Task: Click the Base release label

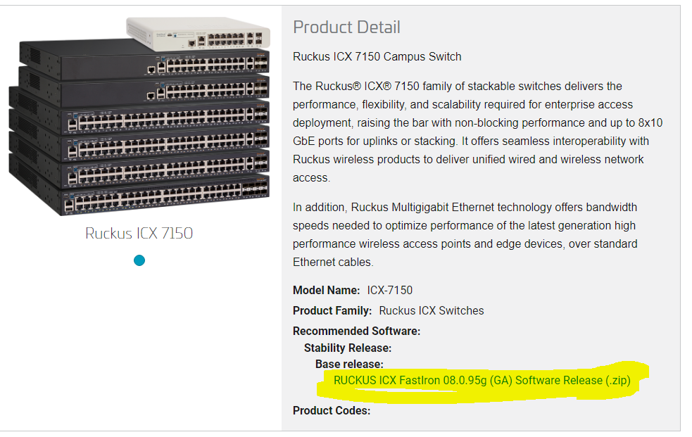Action: [349, 365]
